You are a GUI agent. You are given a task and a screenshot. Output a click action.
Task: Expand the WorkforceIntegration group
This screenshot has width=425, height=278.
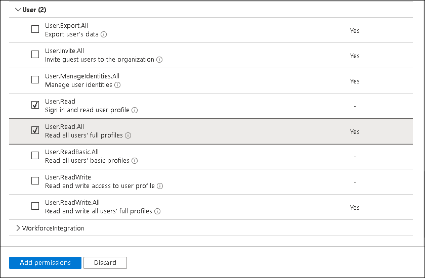tap(19, 228)
